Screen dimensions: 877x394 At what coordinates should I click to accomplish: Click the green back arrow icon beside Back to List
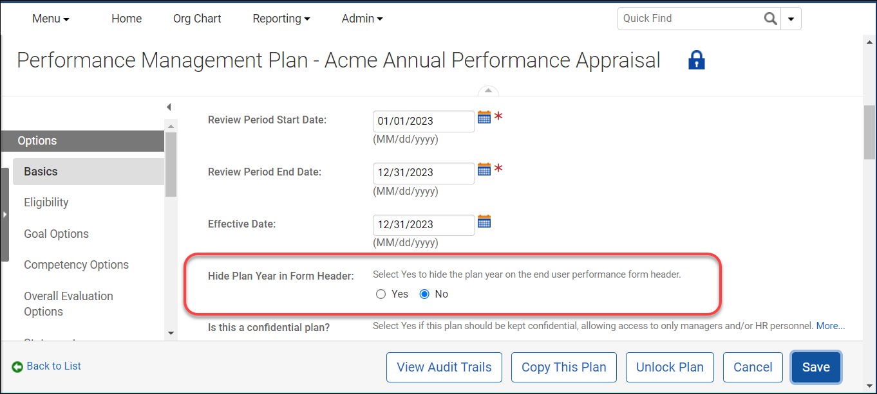[x=17, y=366]
